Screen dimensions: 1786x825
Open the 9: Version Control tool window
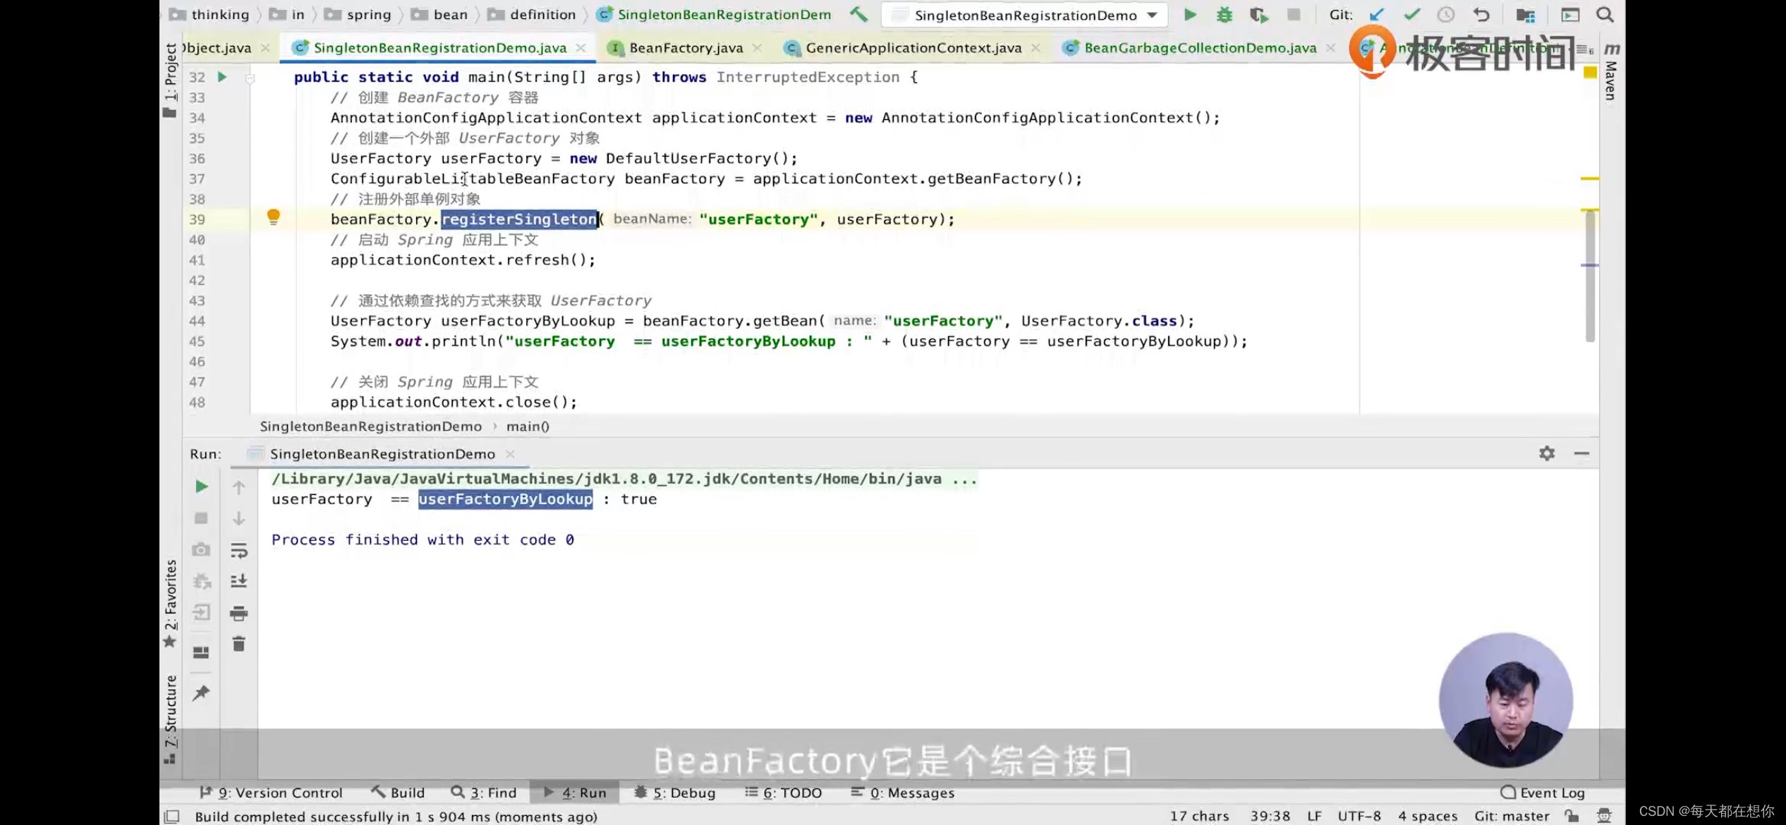pos(271,793)
